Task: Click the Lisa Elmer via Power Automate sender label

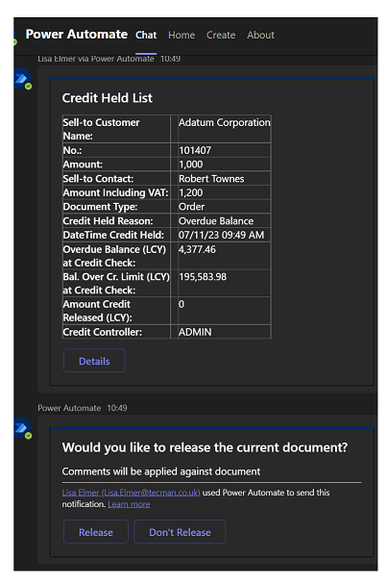Action: [95, 59]
